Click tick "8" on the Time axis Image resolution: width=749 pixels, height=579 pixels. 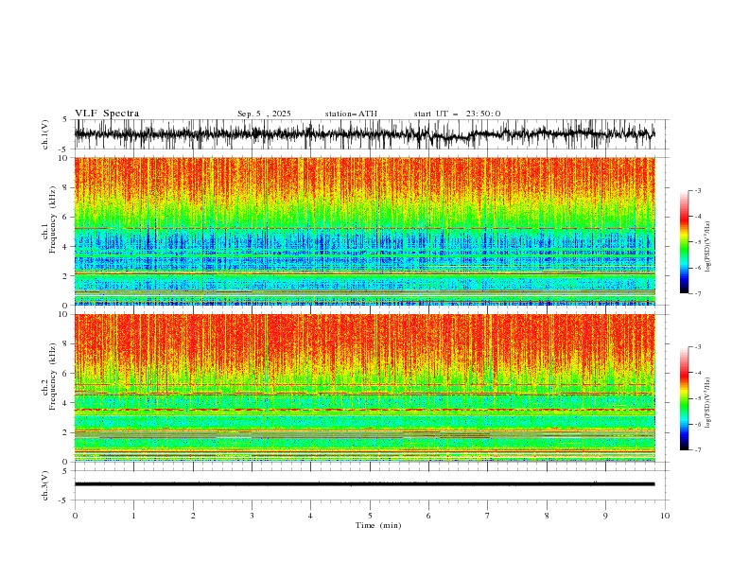pos(547,516)
